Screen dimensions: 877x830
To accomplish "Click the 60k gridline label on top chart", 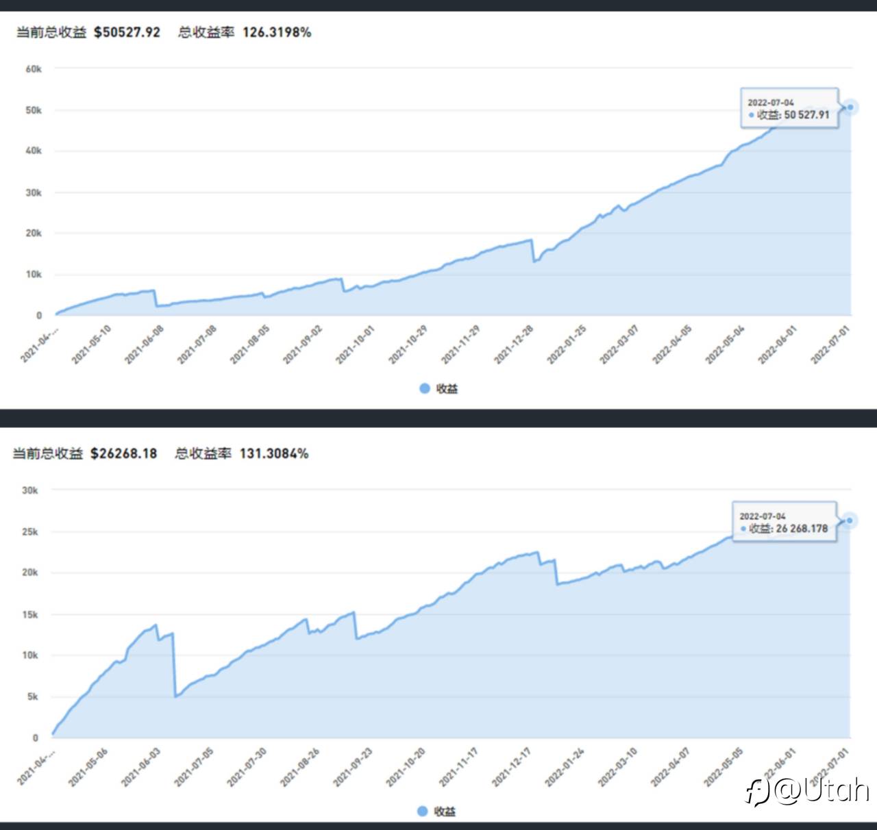I will pos(34,68).
